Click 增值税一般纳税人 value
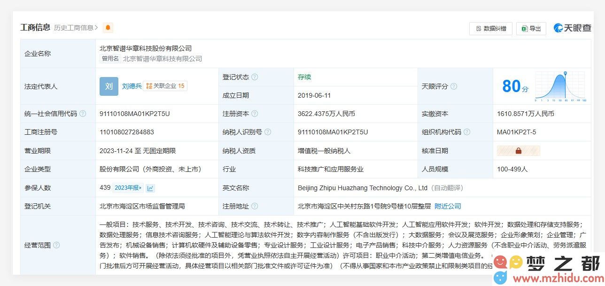 pyautogui.click(x=324, y=151)
